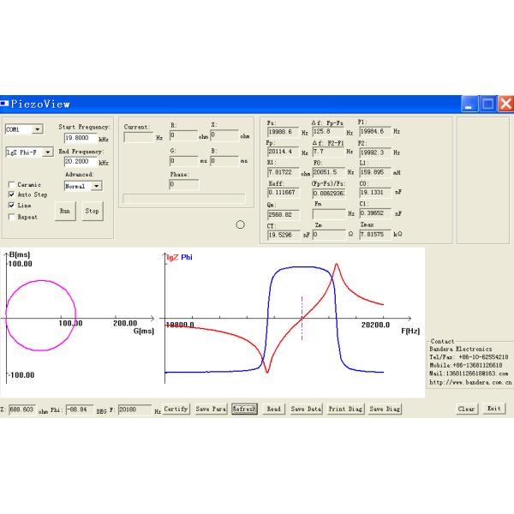Toggle the Line checkbox

[x=11, y=206]
